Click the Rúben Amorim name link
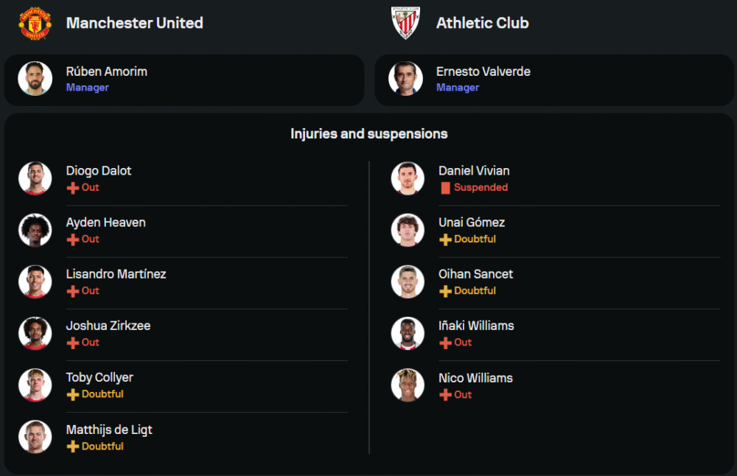737x476 pixels. [106, 71]
